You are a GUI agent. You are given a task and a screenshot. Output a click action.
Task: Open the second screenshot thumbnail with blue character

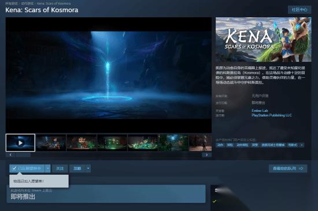click(x=51, y=142)
